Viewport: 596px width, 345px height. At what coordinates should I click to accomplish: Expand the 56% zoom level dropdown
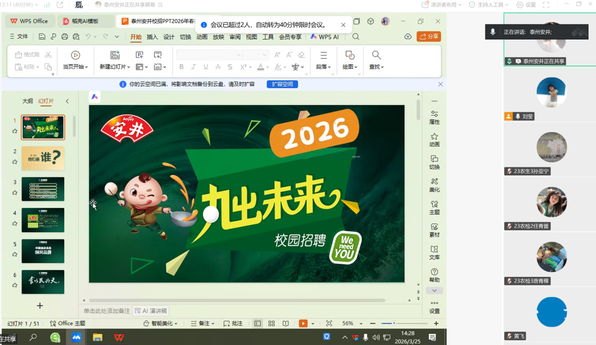(x=361, y=323)
